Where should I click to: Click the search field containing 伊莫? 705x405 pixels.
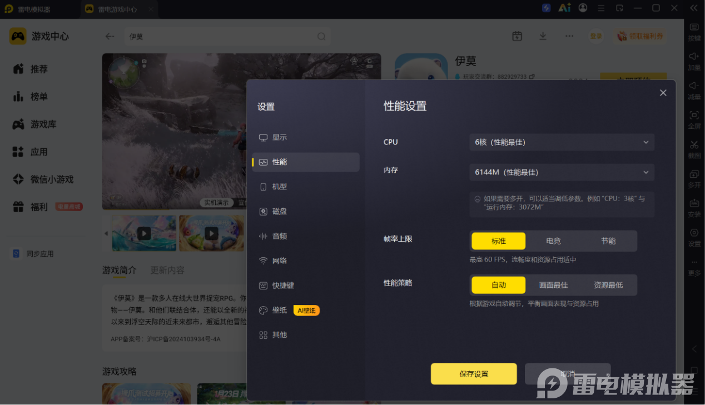tap(227, 36)
